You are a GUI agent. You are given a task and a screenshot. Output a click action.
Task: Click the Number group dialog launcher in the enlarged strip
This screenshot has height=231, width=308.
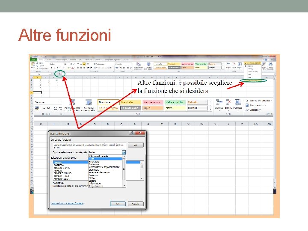click(x=61, y=114)
